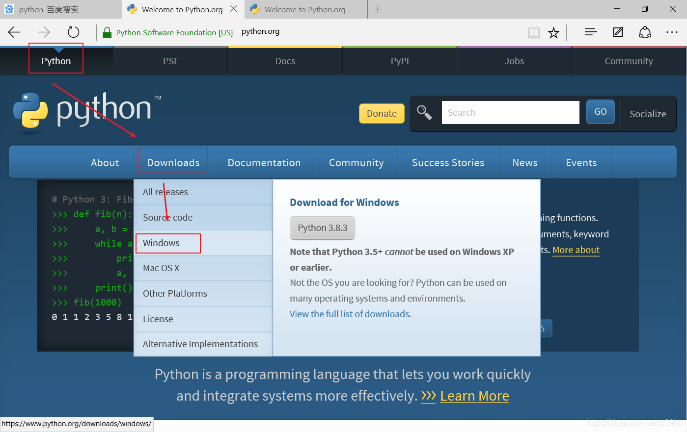Viewport: 687px width, 432px height.
Task: Click the magnifying glass search icon
Action: pyautogui.click(x=424, y=112)
